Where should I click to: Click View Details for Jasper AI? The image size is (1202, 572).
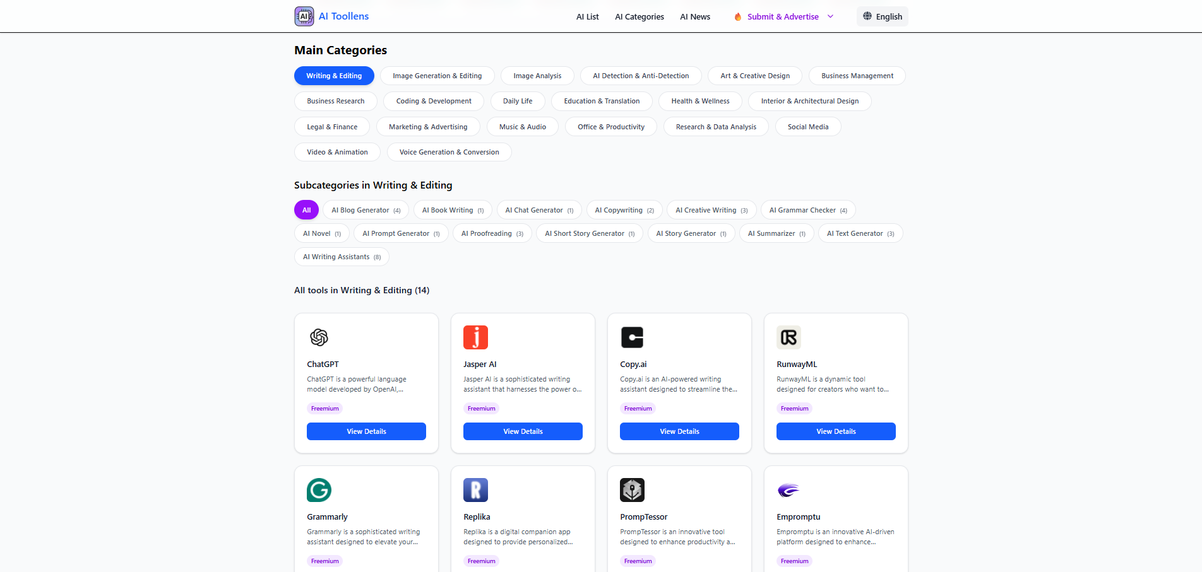(x=523, y=431)
